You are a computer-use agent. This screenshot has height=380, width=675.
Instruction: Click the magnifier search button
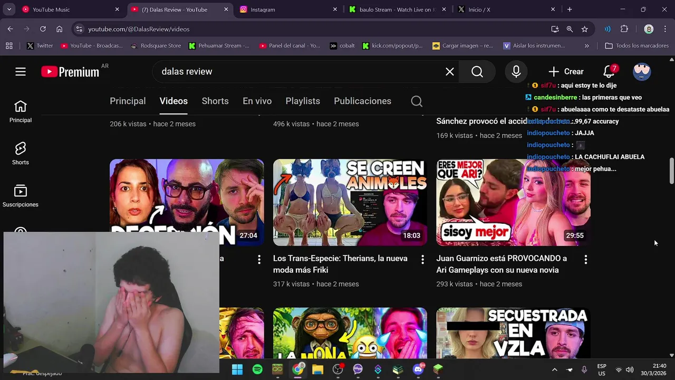[477, 71]
